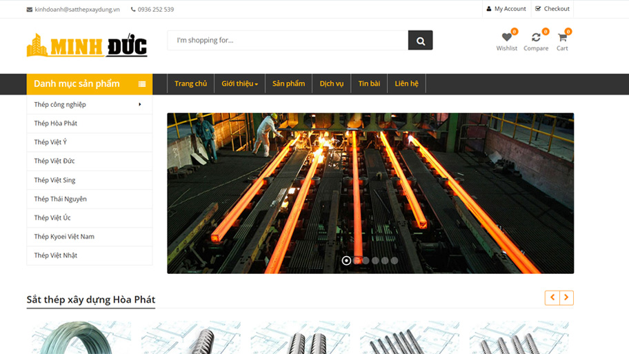Select Thép Hòa Phát category
This screenshot has width=629, height=354.
90,124
